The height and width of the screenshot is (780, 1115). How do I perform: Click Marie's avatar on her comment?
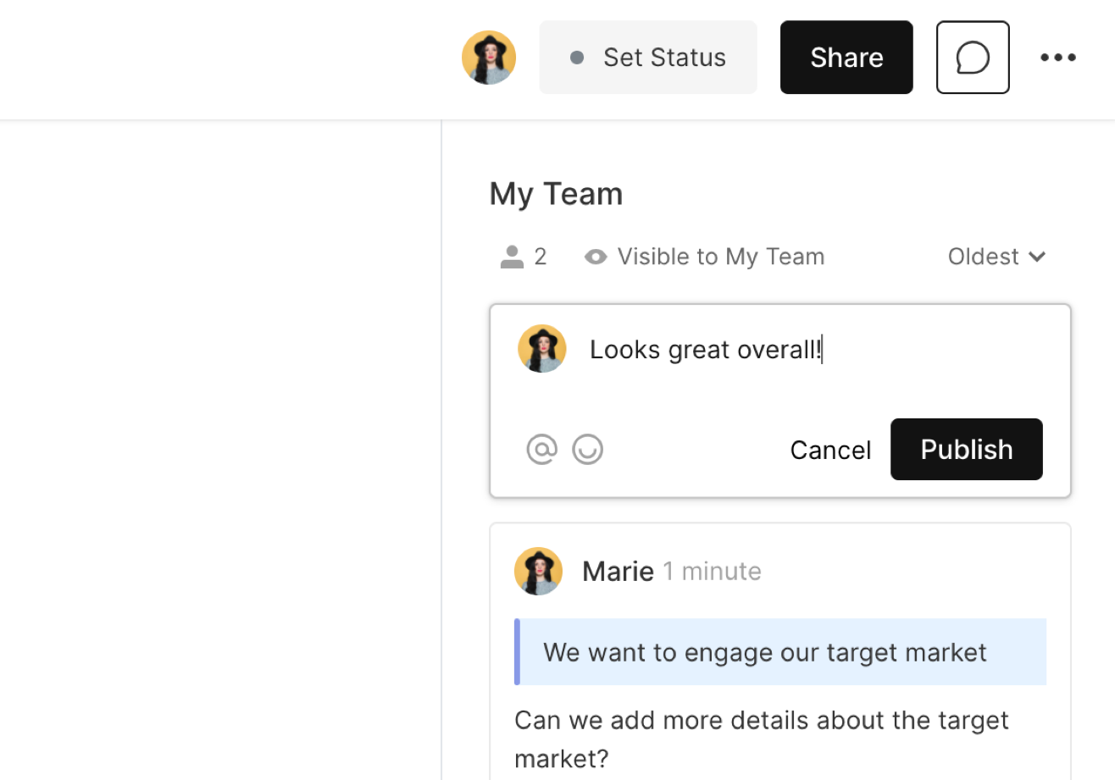coord(538,571)
